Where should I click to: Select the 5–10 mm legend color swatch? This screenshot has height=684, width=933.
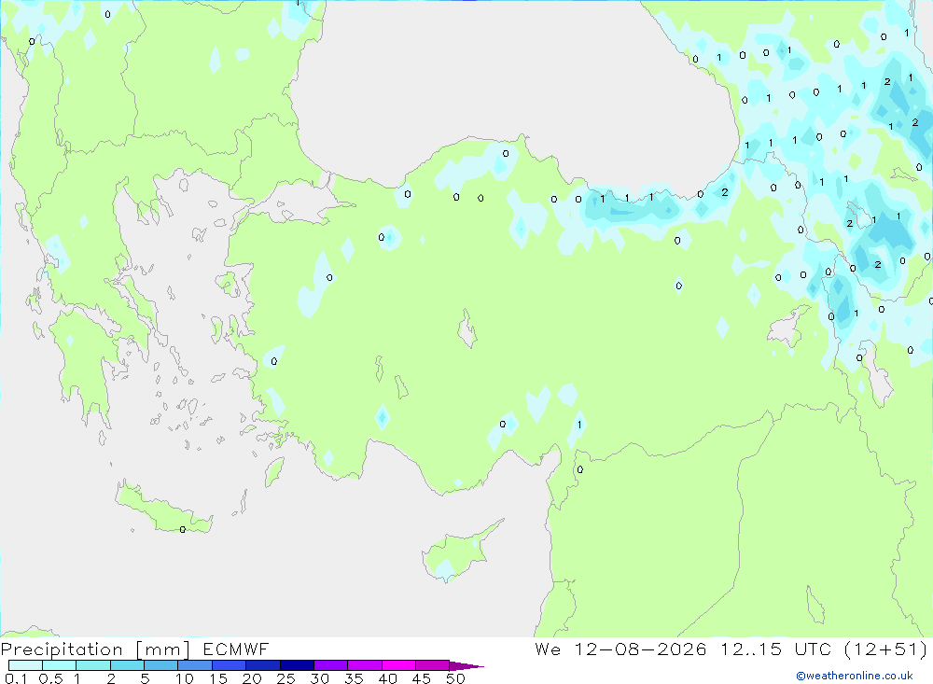tap(160, 665)
